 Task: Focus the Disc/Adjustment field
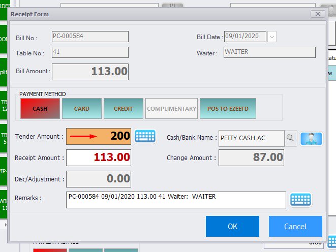99,179
